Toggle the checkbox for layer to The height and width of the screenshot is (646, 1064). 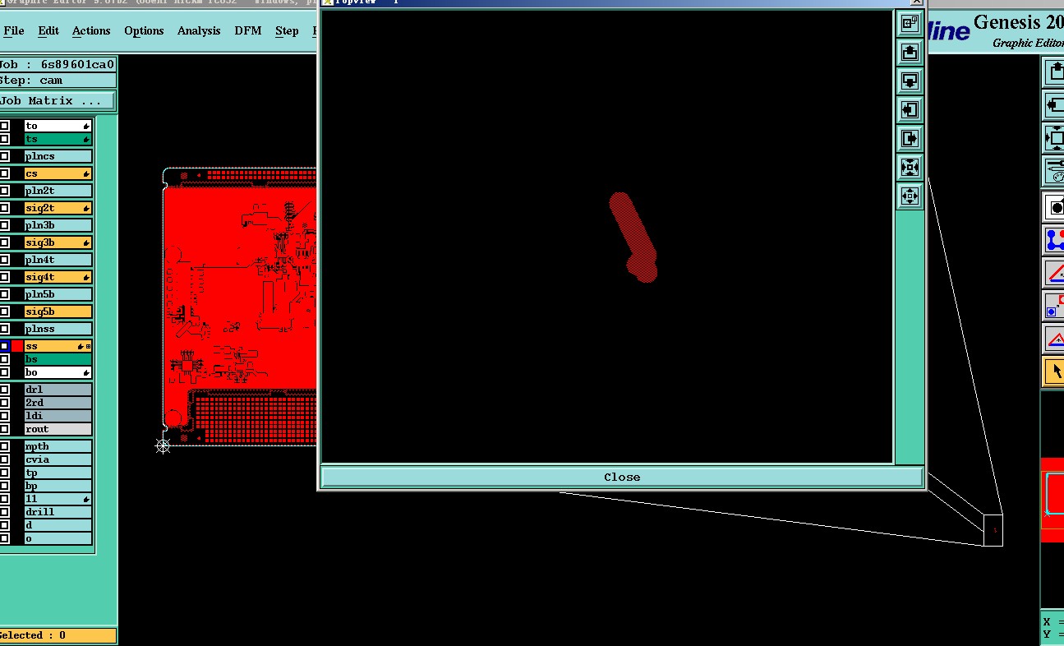pos(4,126)
